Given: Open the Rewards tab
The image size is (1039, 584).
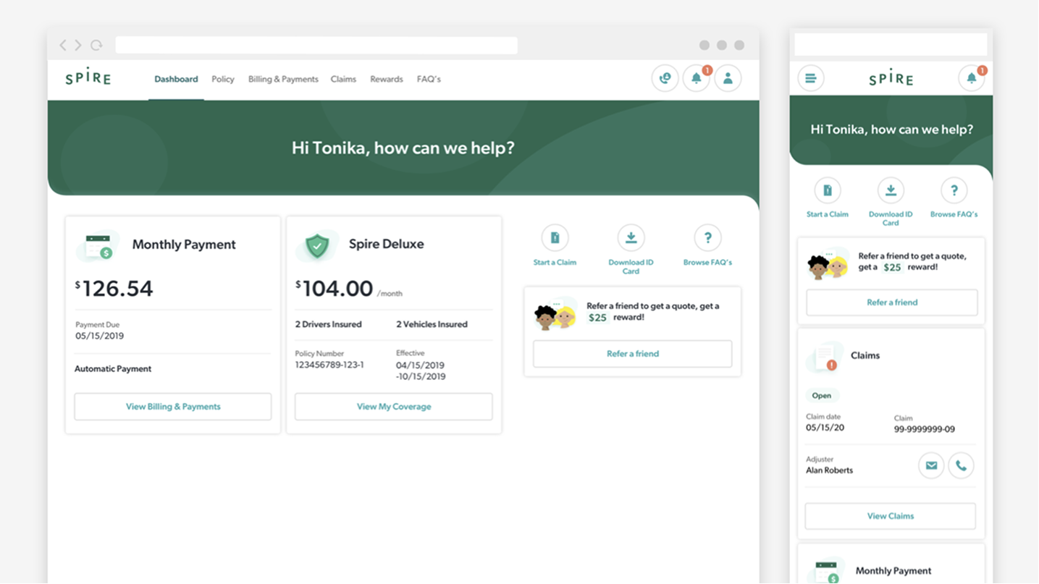Looking at the screenshot, I should pyautogui.click(x=386, y=80).
